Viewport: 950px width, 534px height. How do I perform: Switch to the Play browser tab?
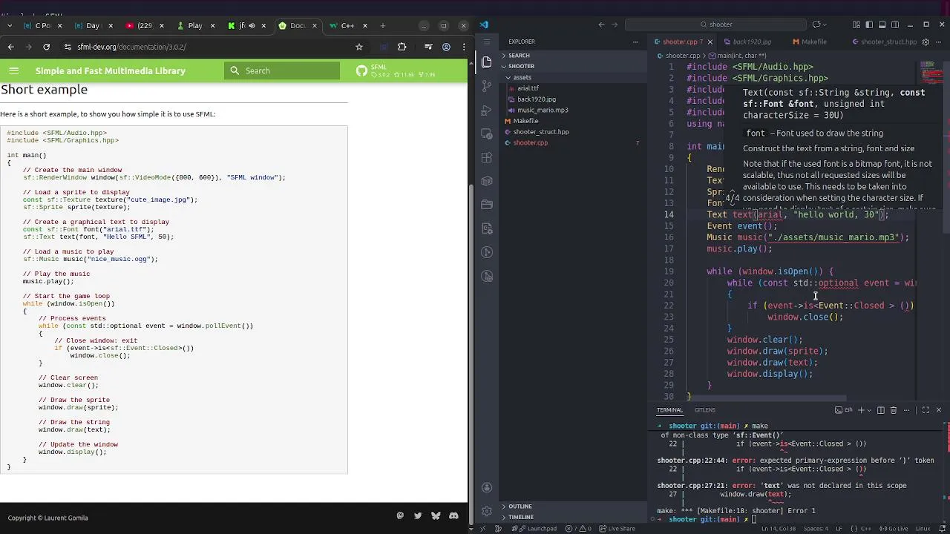pos(195,26)
